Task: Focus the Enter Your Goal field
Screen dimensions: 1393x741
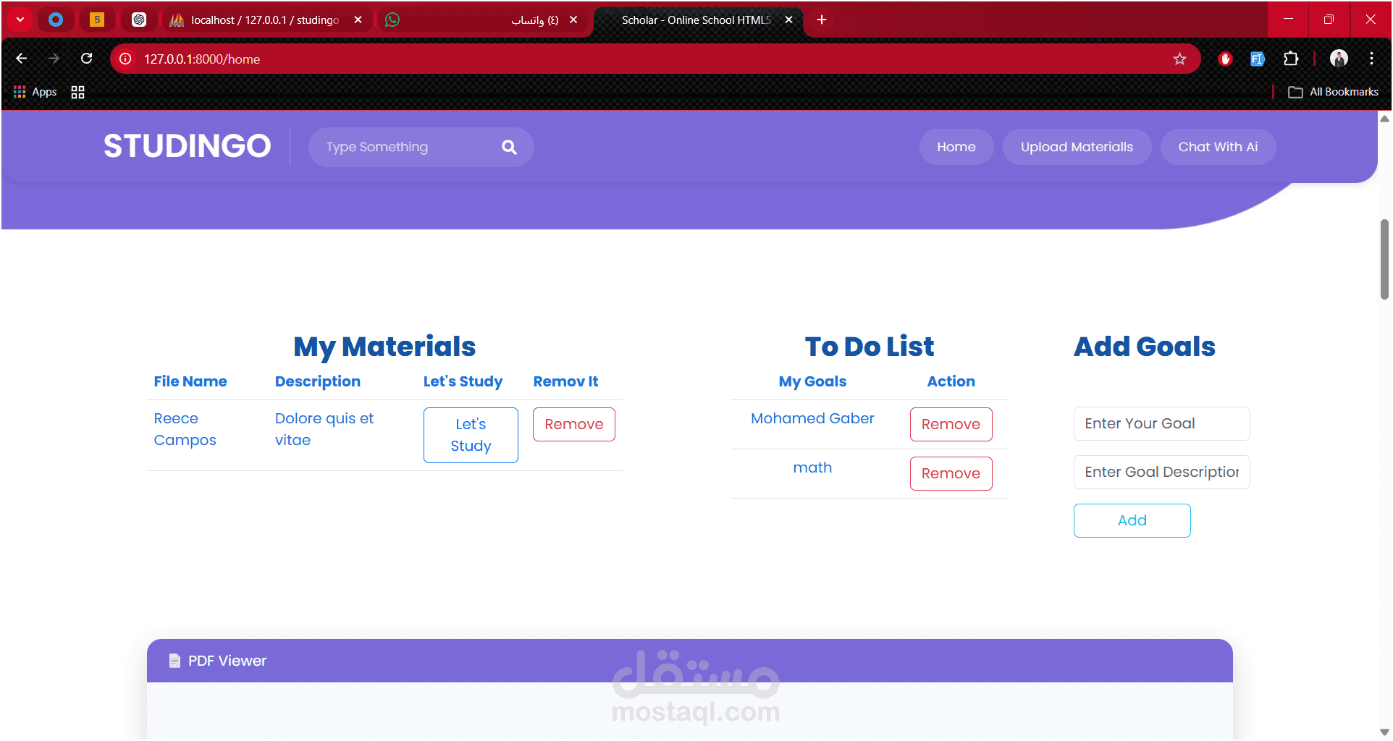Action: click(1161, 423)
